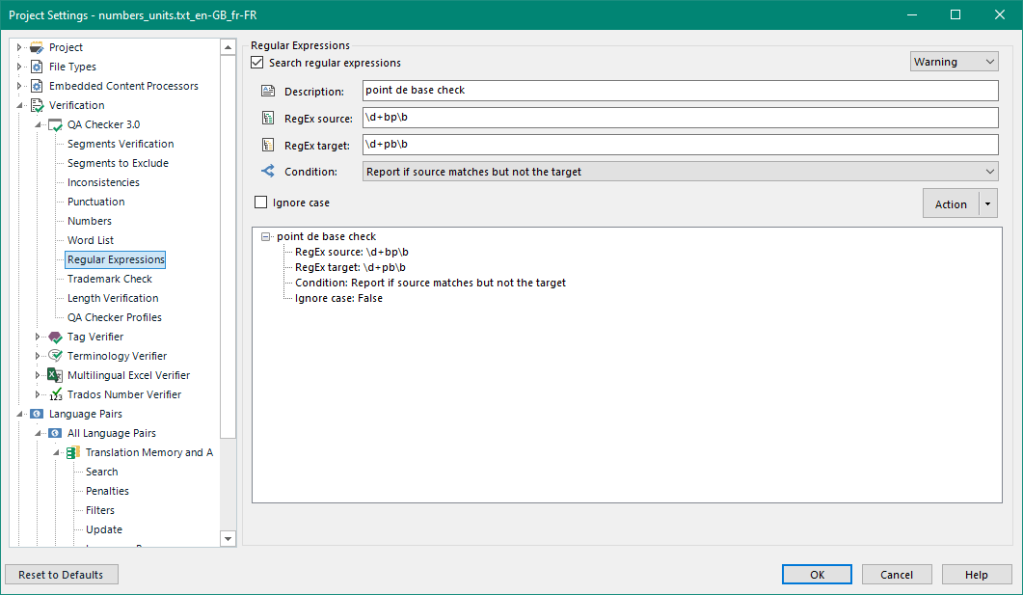This screenshot has width=1023, height=595.
Task: Expand the Multilingual Excel Verifier node
Action: click(x=38, y=375)
